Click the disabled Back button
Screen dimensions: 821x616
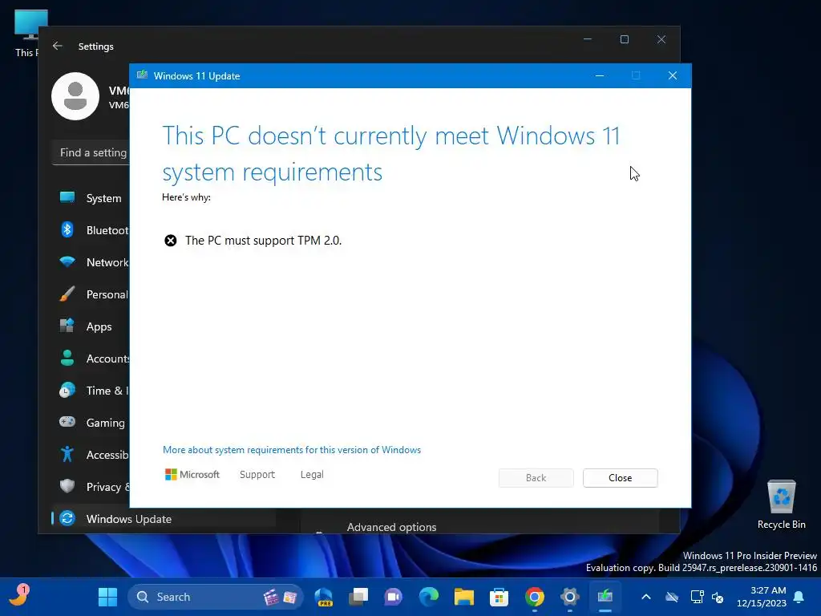pos(536,478)
